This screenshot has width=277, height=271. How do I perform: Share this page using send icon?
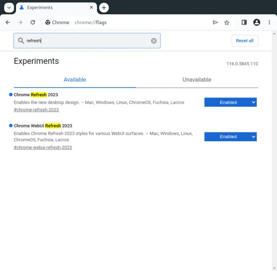(x=215, y=22)
